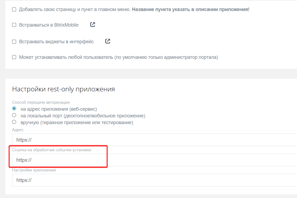Click the text 'Встраиваться в BitrixMobile'

(48, 25)
